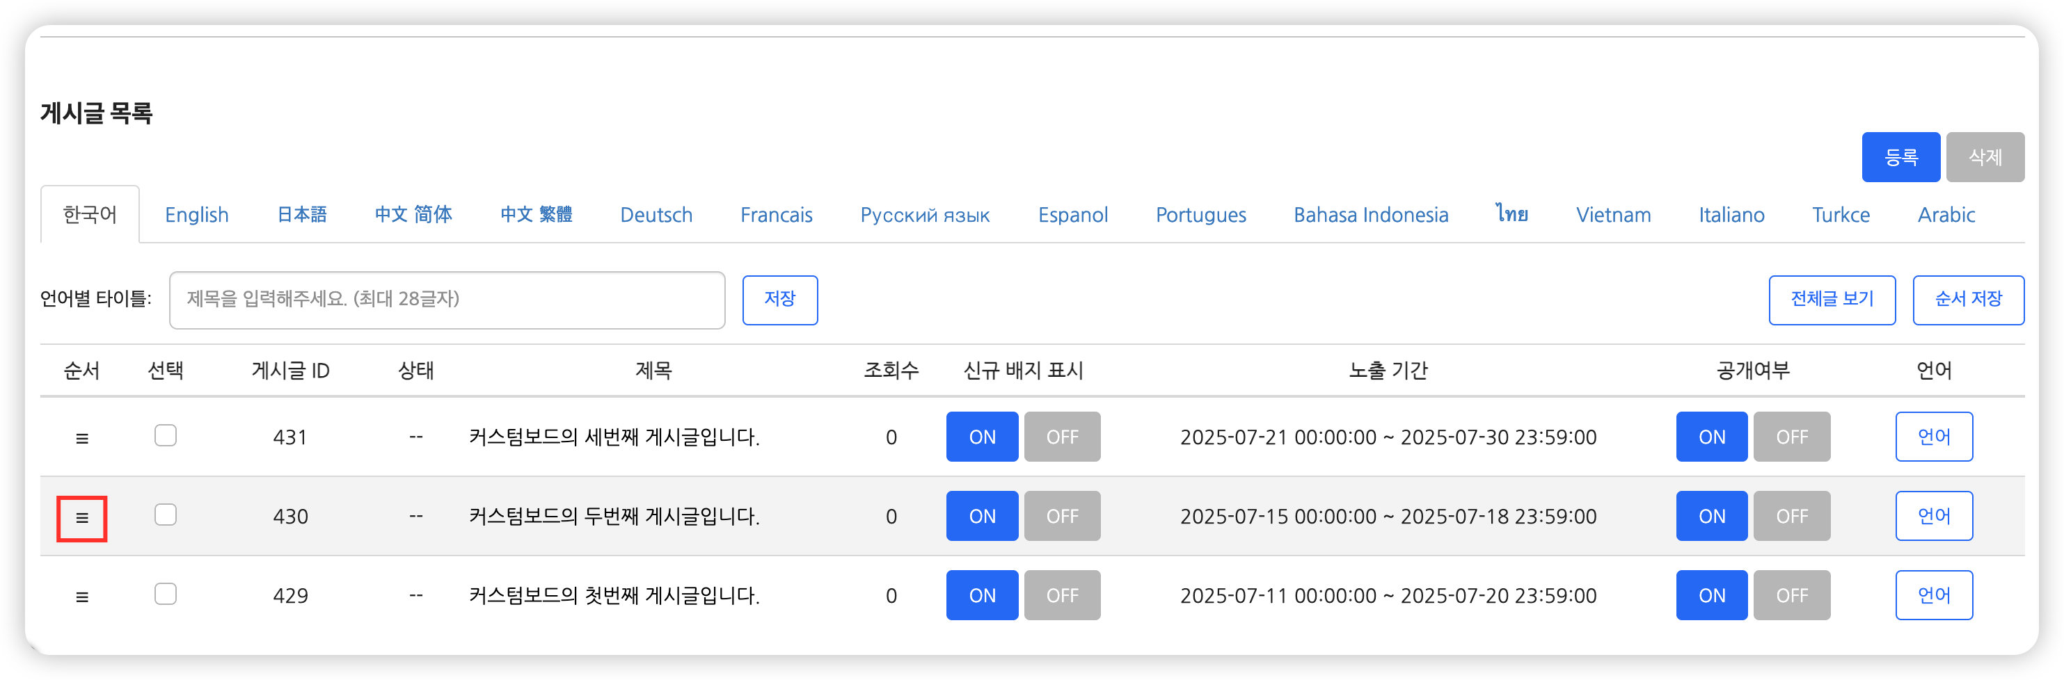Screen dimensions: 2064x680
Task: Click the blue 등록 button
Action: [x=1900, y=157]
